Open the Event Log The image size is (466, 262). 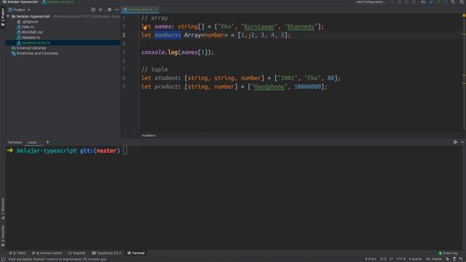[x=448, y=253]
